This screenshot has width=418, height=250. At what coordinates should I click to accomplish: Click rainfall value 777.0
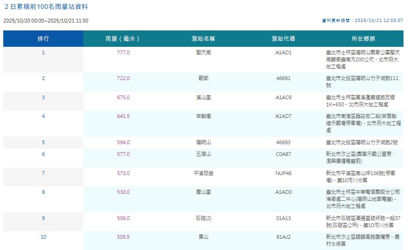coord(123,52)
